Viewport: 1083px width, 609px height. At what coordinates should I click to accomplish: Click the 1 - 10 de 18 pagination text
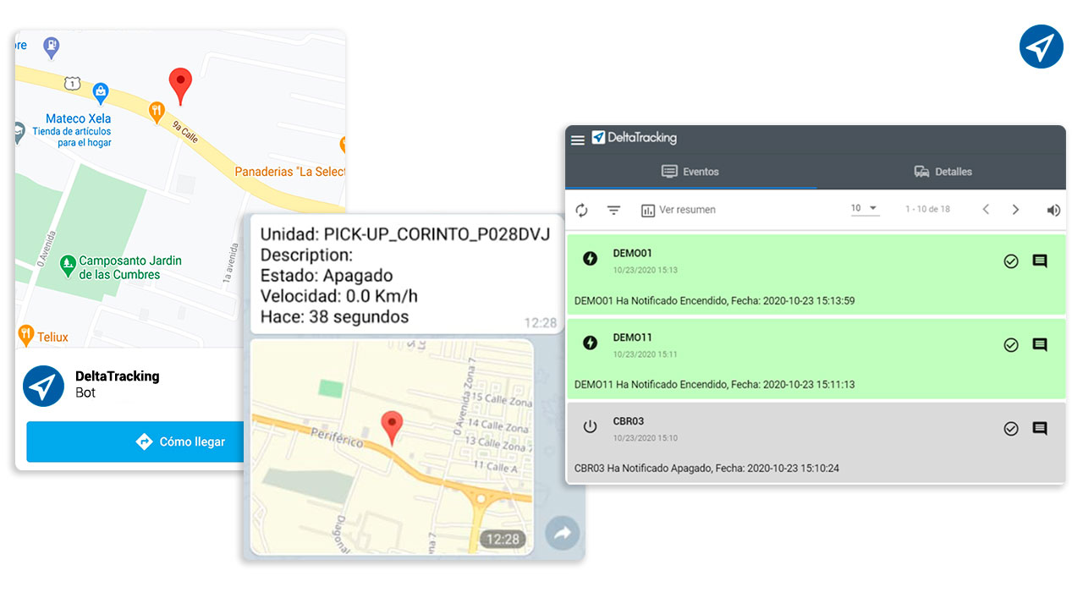pyautogui.click(x=927, y=209)
